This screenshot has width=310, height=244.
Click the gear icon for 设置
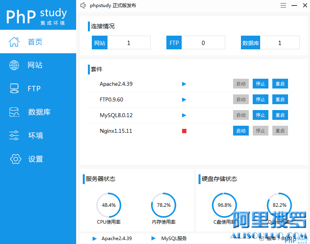click(16, 159)
